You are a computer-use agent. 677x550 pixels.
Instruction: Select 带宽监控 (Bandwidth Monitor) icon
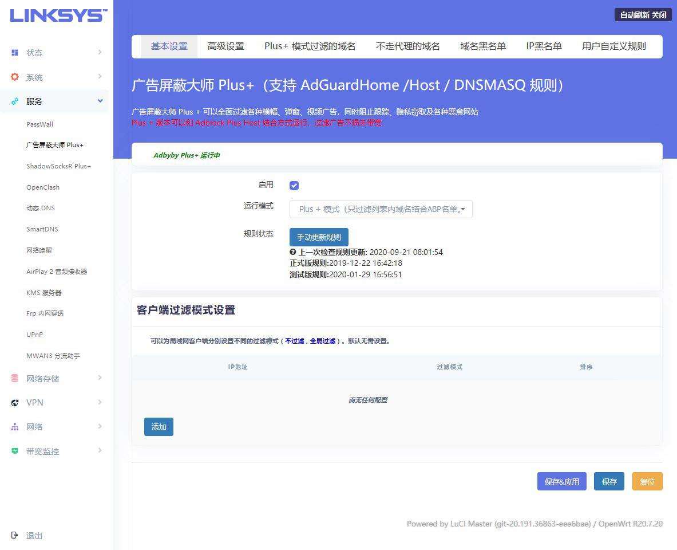pyautogui.click(x=15, y=451)
